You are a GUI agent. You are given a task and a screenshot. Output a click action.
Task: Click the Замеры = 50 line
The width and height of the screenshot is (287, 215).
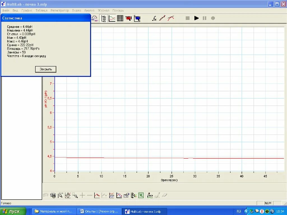[16, 52]
